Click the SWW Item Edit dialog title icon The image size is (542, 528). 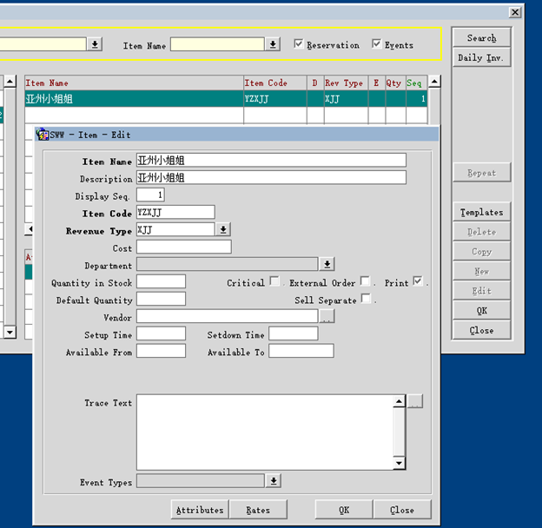tap(43, 135)
